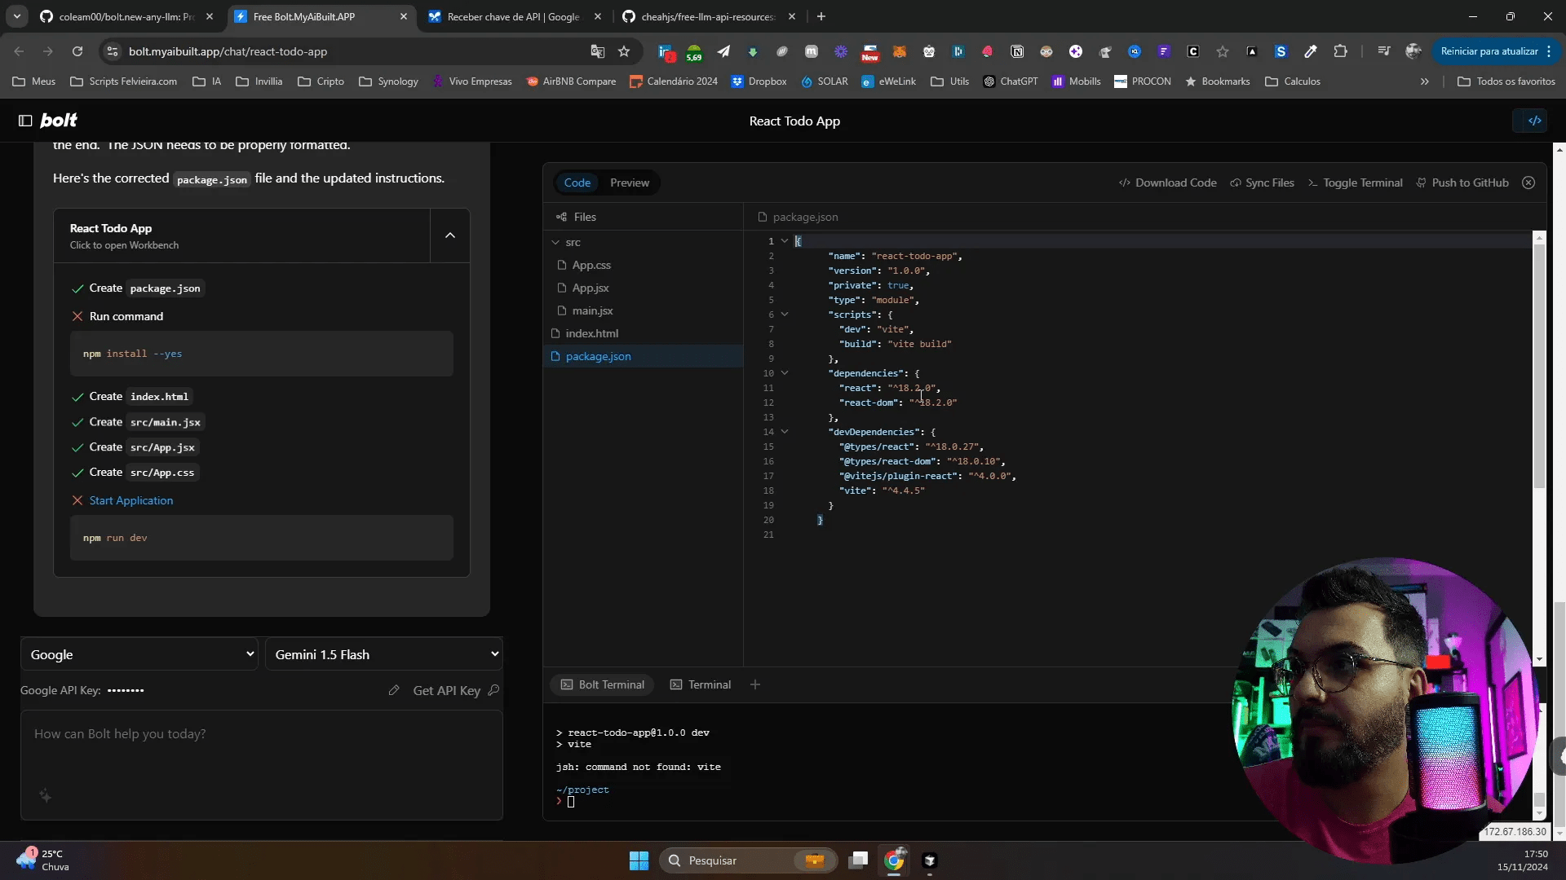Bookmark this page with the star icon
Screen dimensions: 1566x880
624,51
